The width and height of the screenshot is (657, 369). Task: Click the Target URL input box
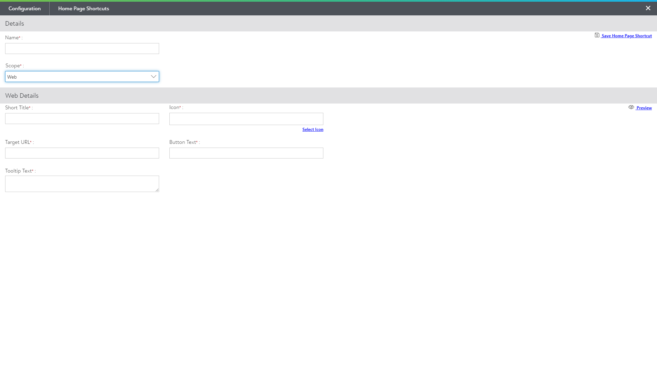[82, 153]
